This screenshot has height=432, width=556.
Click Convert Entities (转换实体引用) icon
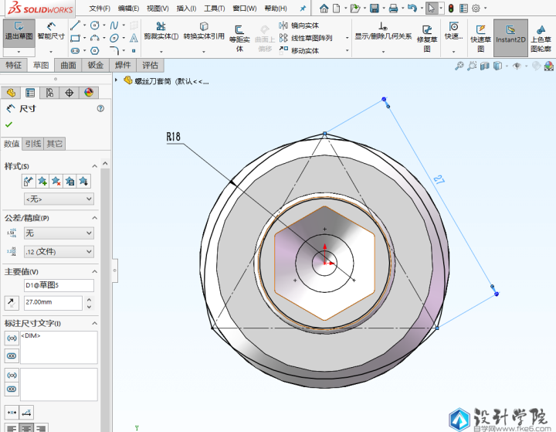point(204,30)
